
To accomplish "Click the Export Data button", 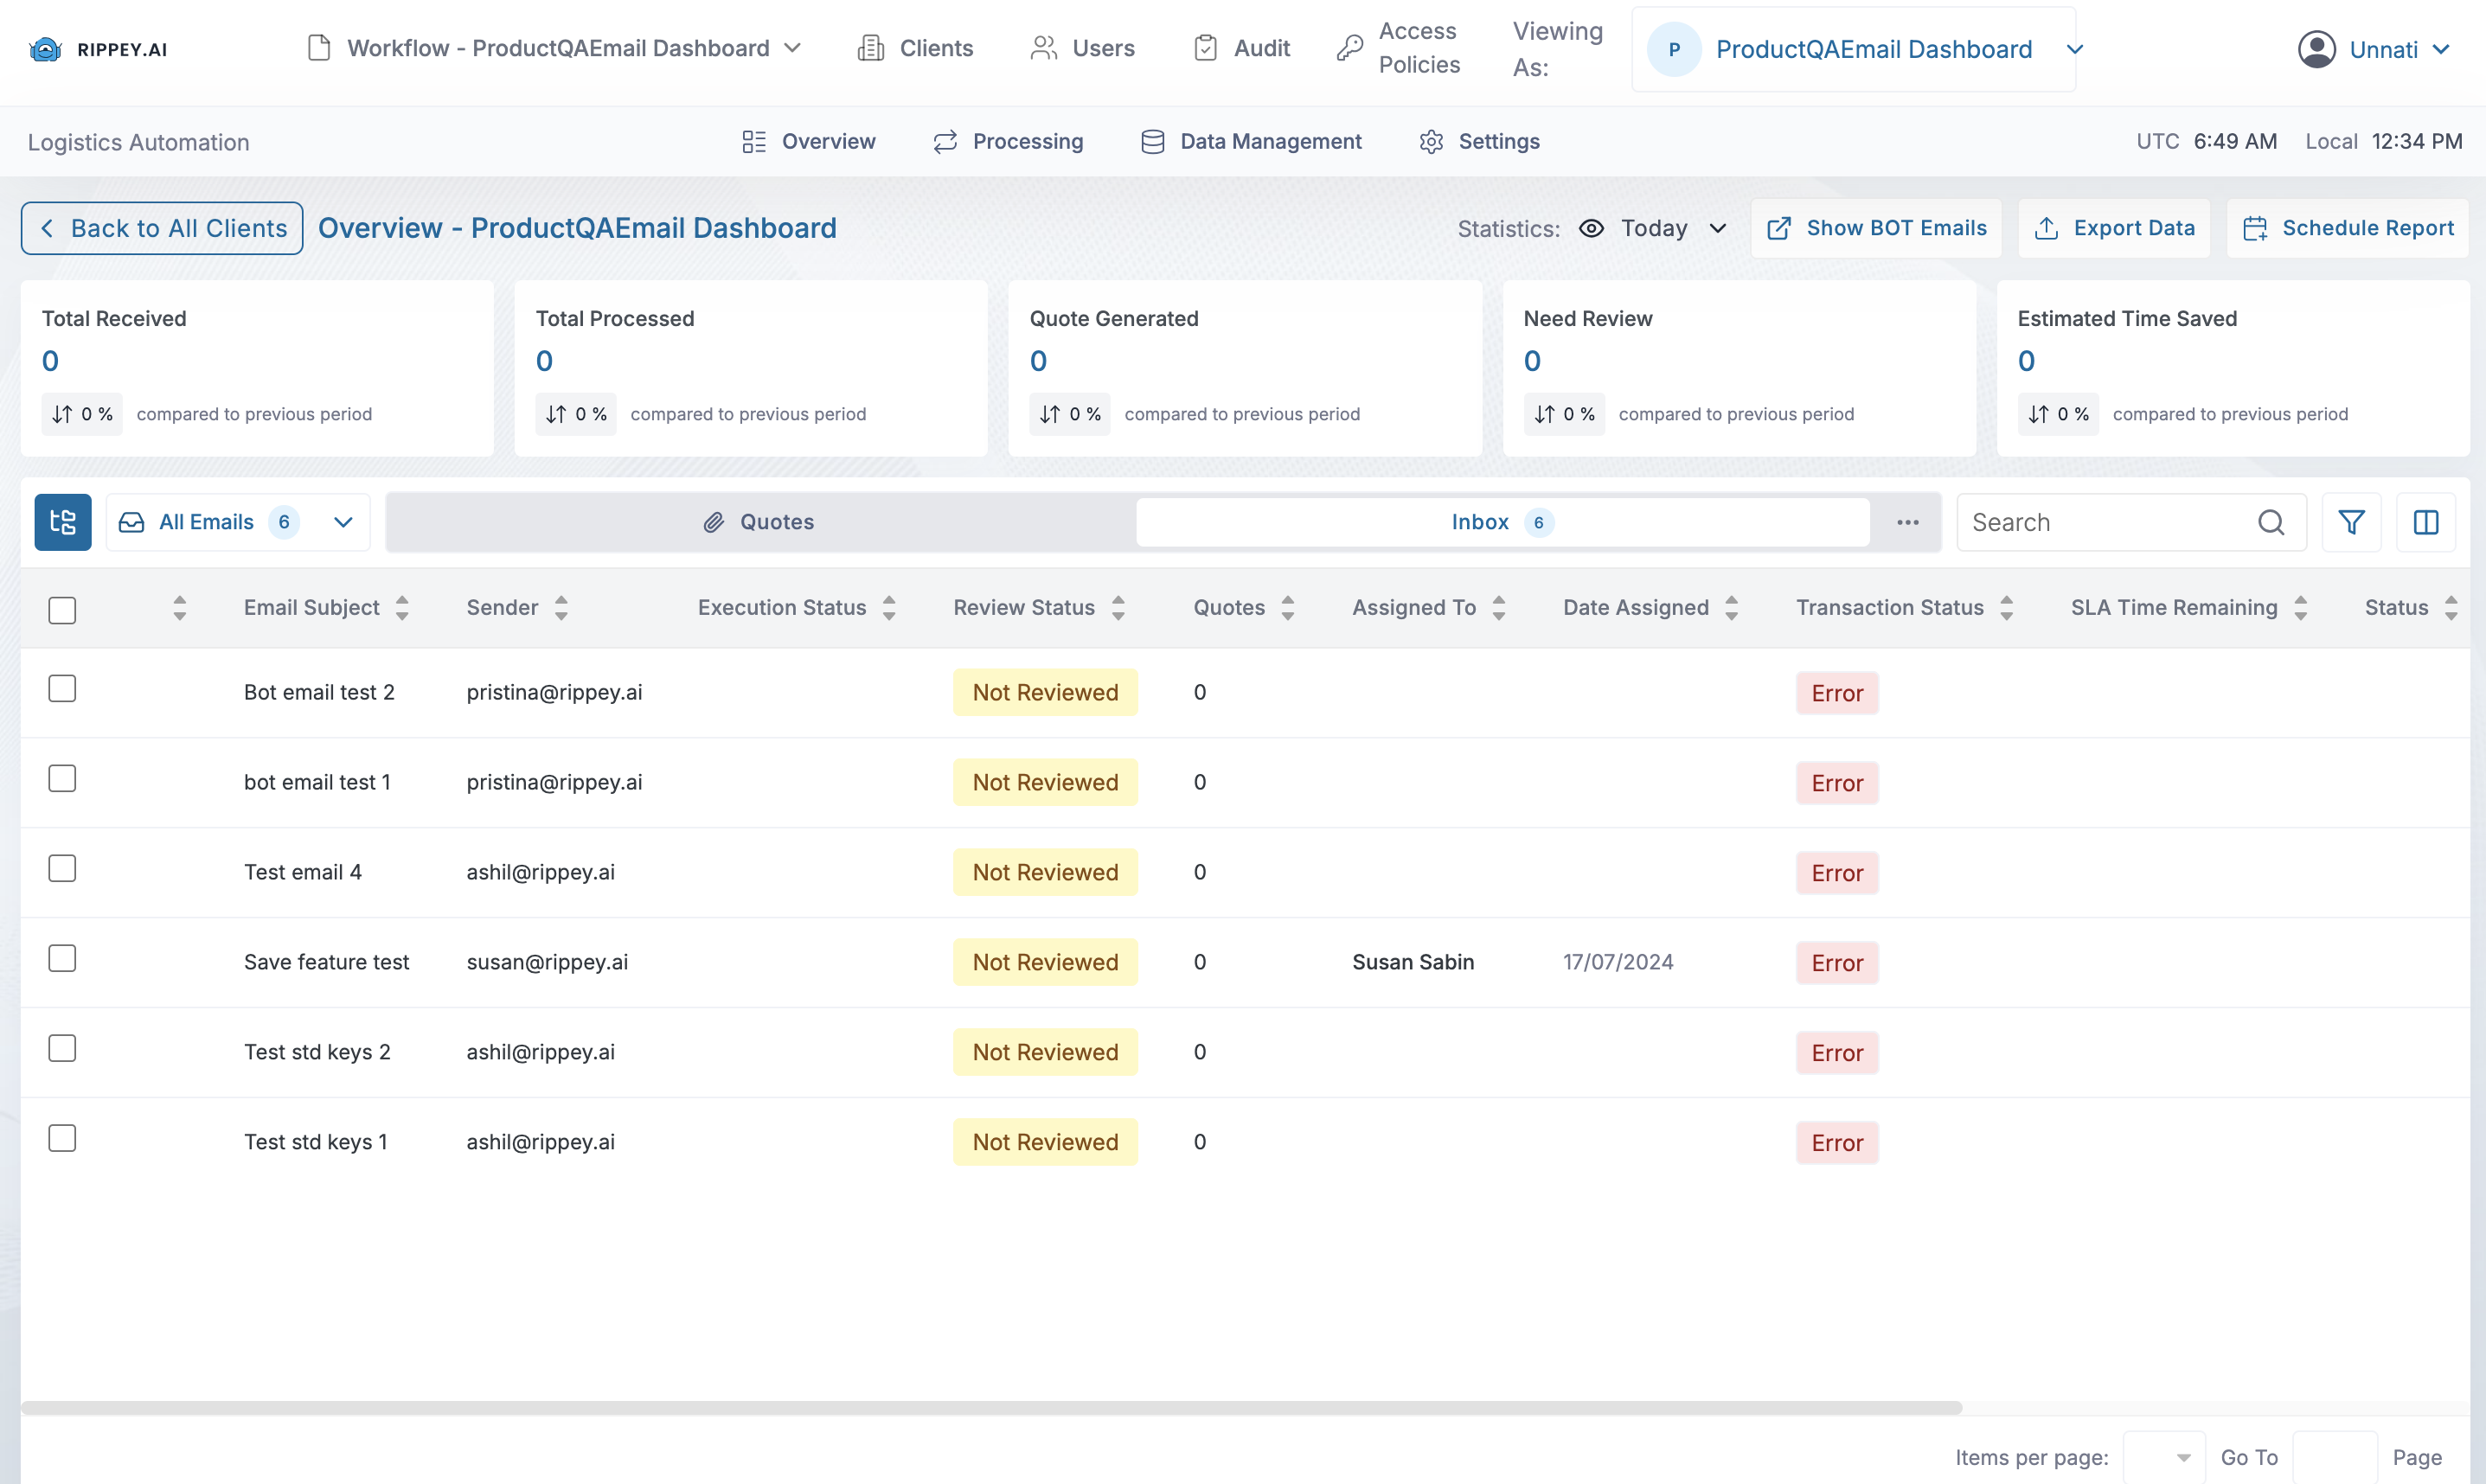I will [2114, 228].
